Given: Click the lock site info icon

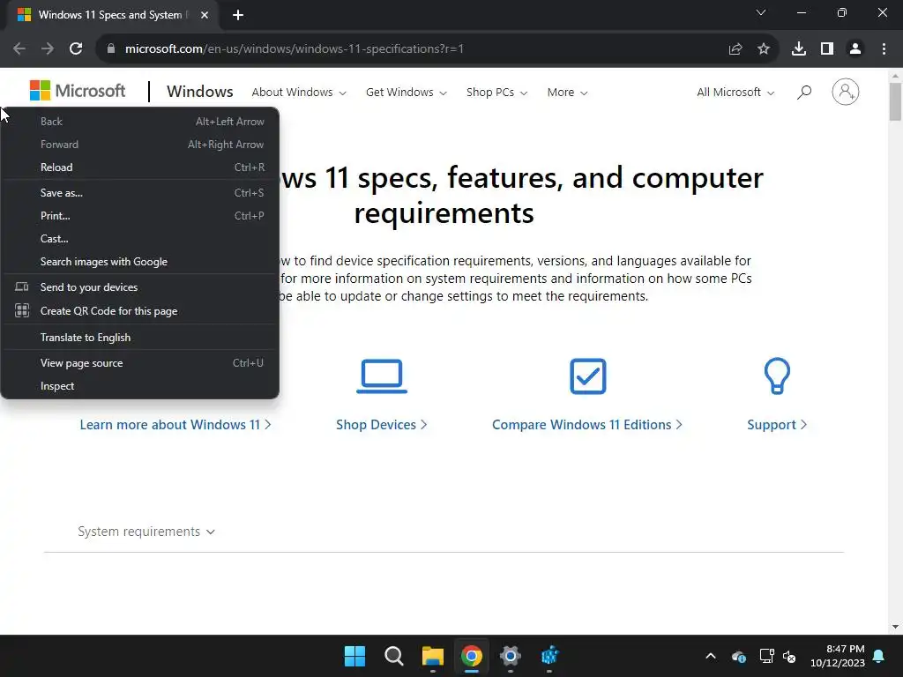Looking at the screenshot, I should click(111, 49).
